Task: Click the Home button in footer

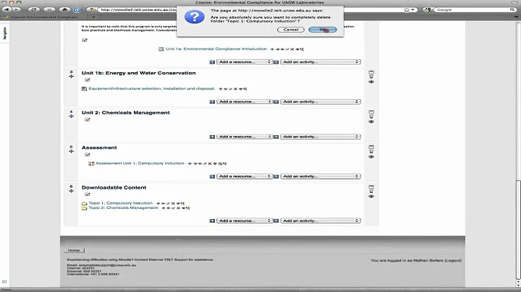Action: pyautogui.click(x=74, y=250)
